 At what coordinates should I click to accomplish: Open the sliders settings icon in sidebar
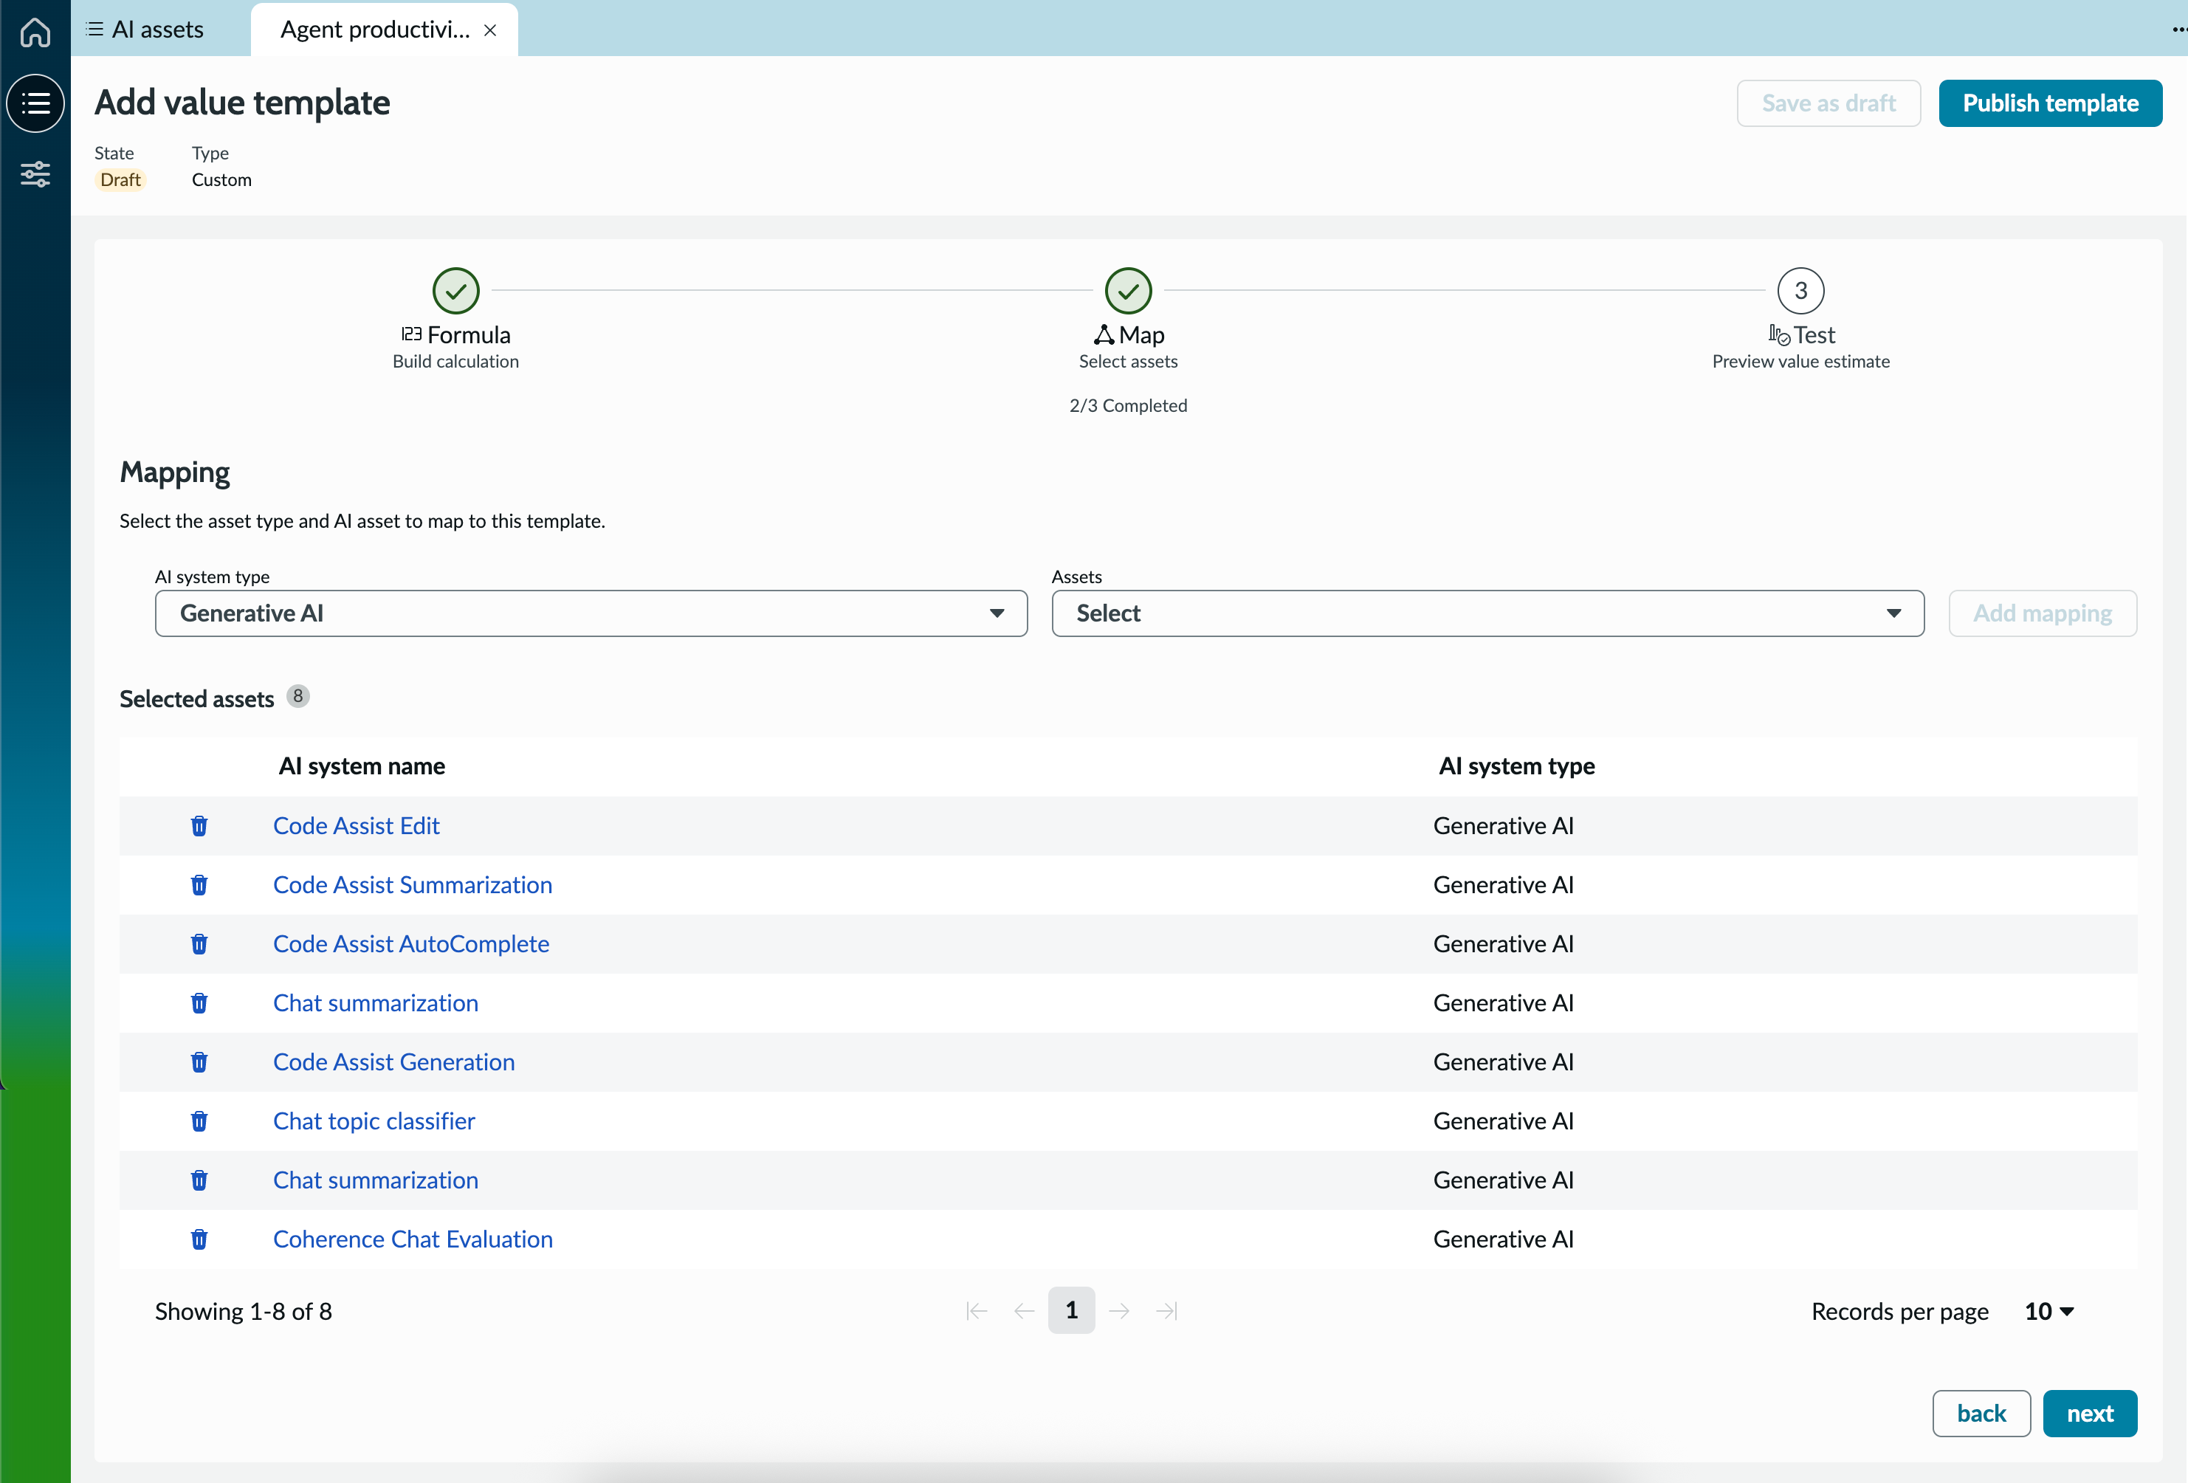[35, 174]
